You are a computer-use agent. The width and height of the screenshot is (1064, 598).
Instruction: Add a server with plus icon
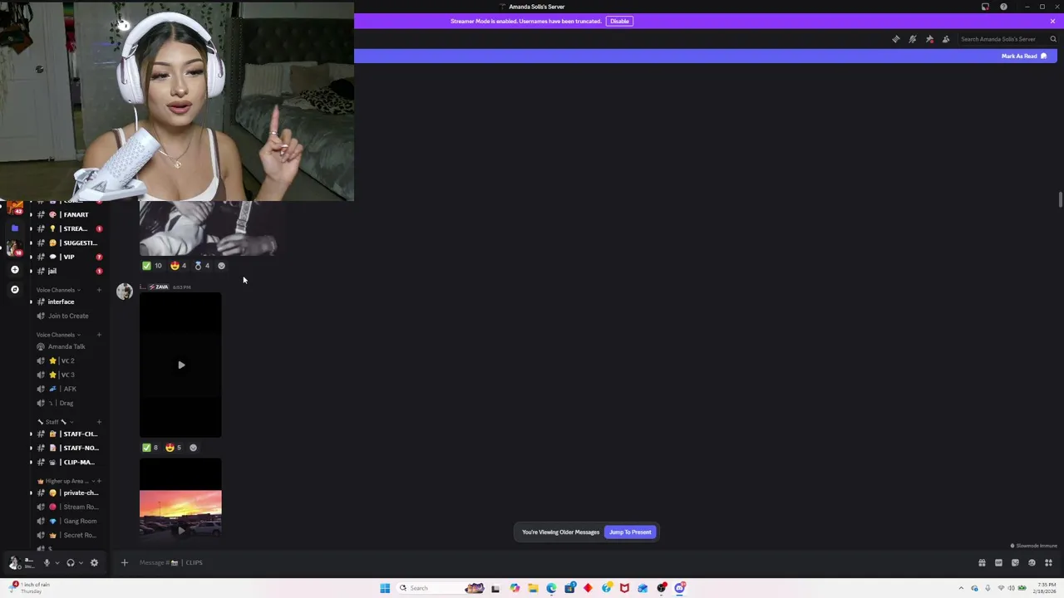[14, 270]
